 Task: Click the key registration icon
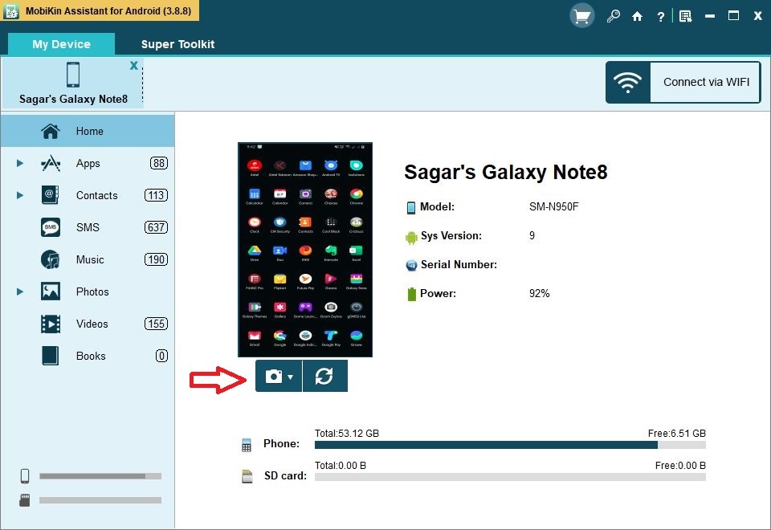[613, 16]
